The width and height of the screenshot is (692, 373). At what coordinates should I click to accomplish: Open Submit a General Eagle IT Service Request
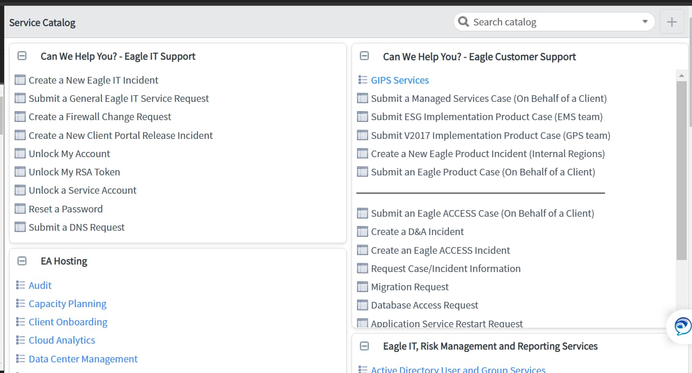pyautogui.click(x=119, y=98)
